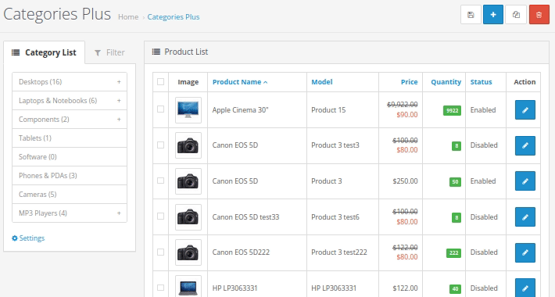Check the row checkbox for model Product 3

click(161, 181)
